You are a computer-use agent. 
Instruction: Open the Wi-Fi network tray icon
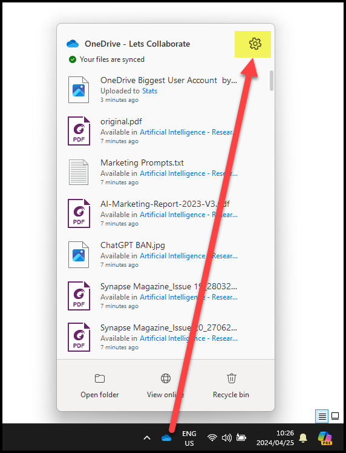[212, 438]
